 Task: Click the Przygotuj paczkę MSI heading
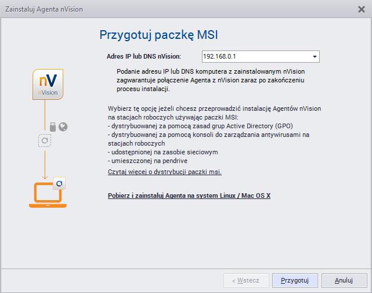point(158,35)
